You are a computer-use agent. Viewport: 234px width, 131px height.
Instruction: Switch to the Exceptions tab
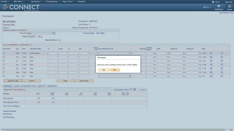click(52, 86)
